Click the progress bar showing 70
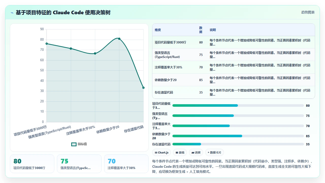The height and width of the screenshot is (183, 325). coord(238,126)
